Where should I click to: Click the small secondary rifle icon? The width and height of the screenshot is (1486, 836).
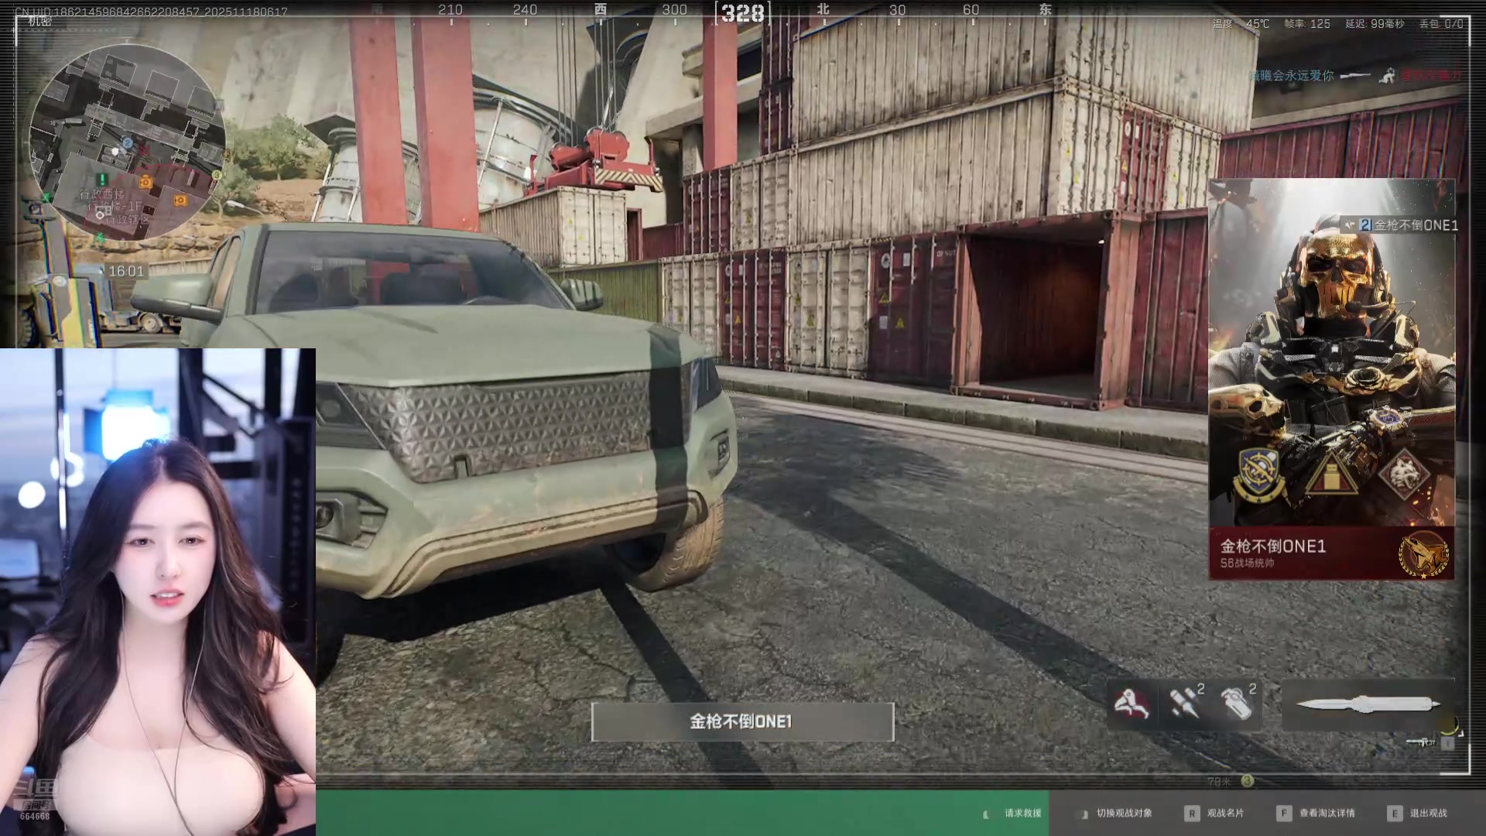point(1421,742)
